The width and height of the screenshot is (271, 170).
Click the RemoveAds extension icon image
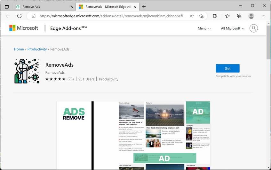coord(27,71)
